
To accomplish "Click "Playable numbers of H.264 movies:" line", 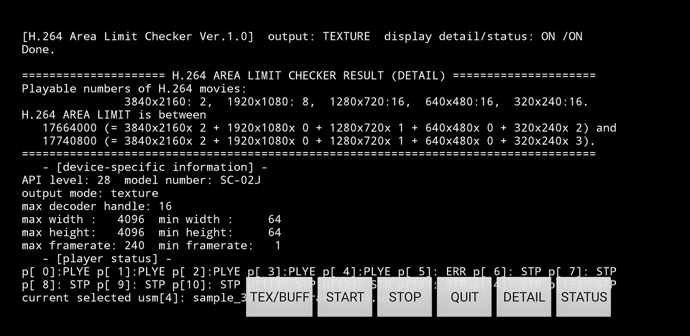I will click(134, 88).
